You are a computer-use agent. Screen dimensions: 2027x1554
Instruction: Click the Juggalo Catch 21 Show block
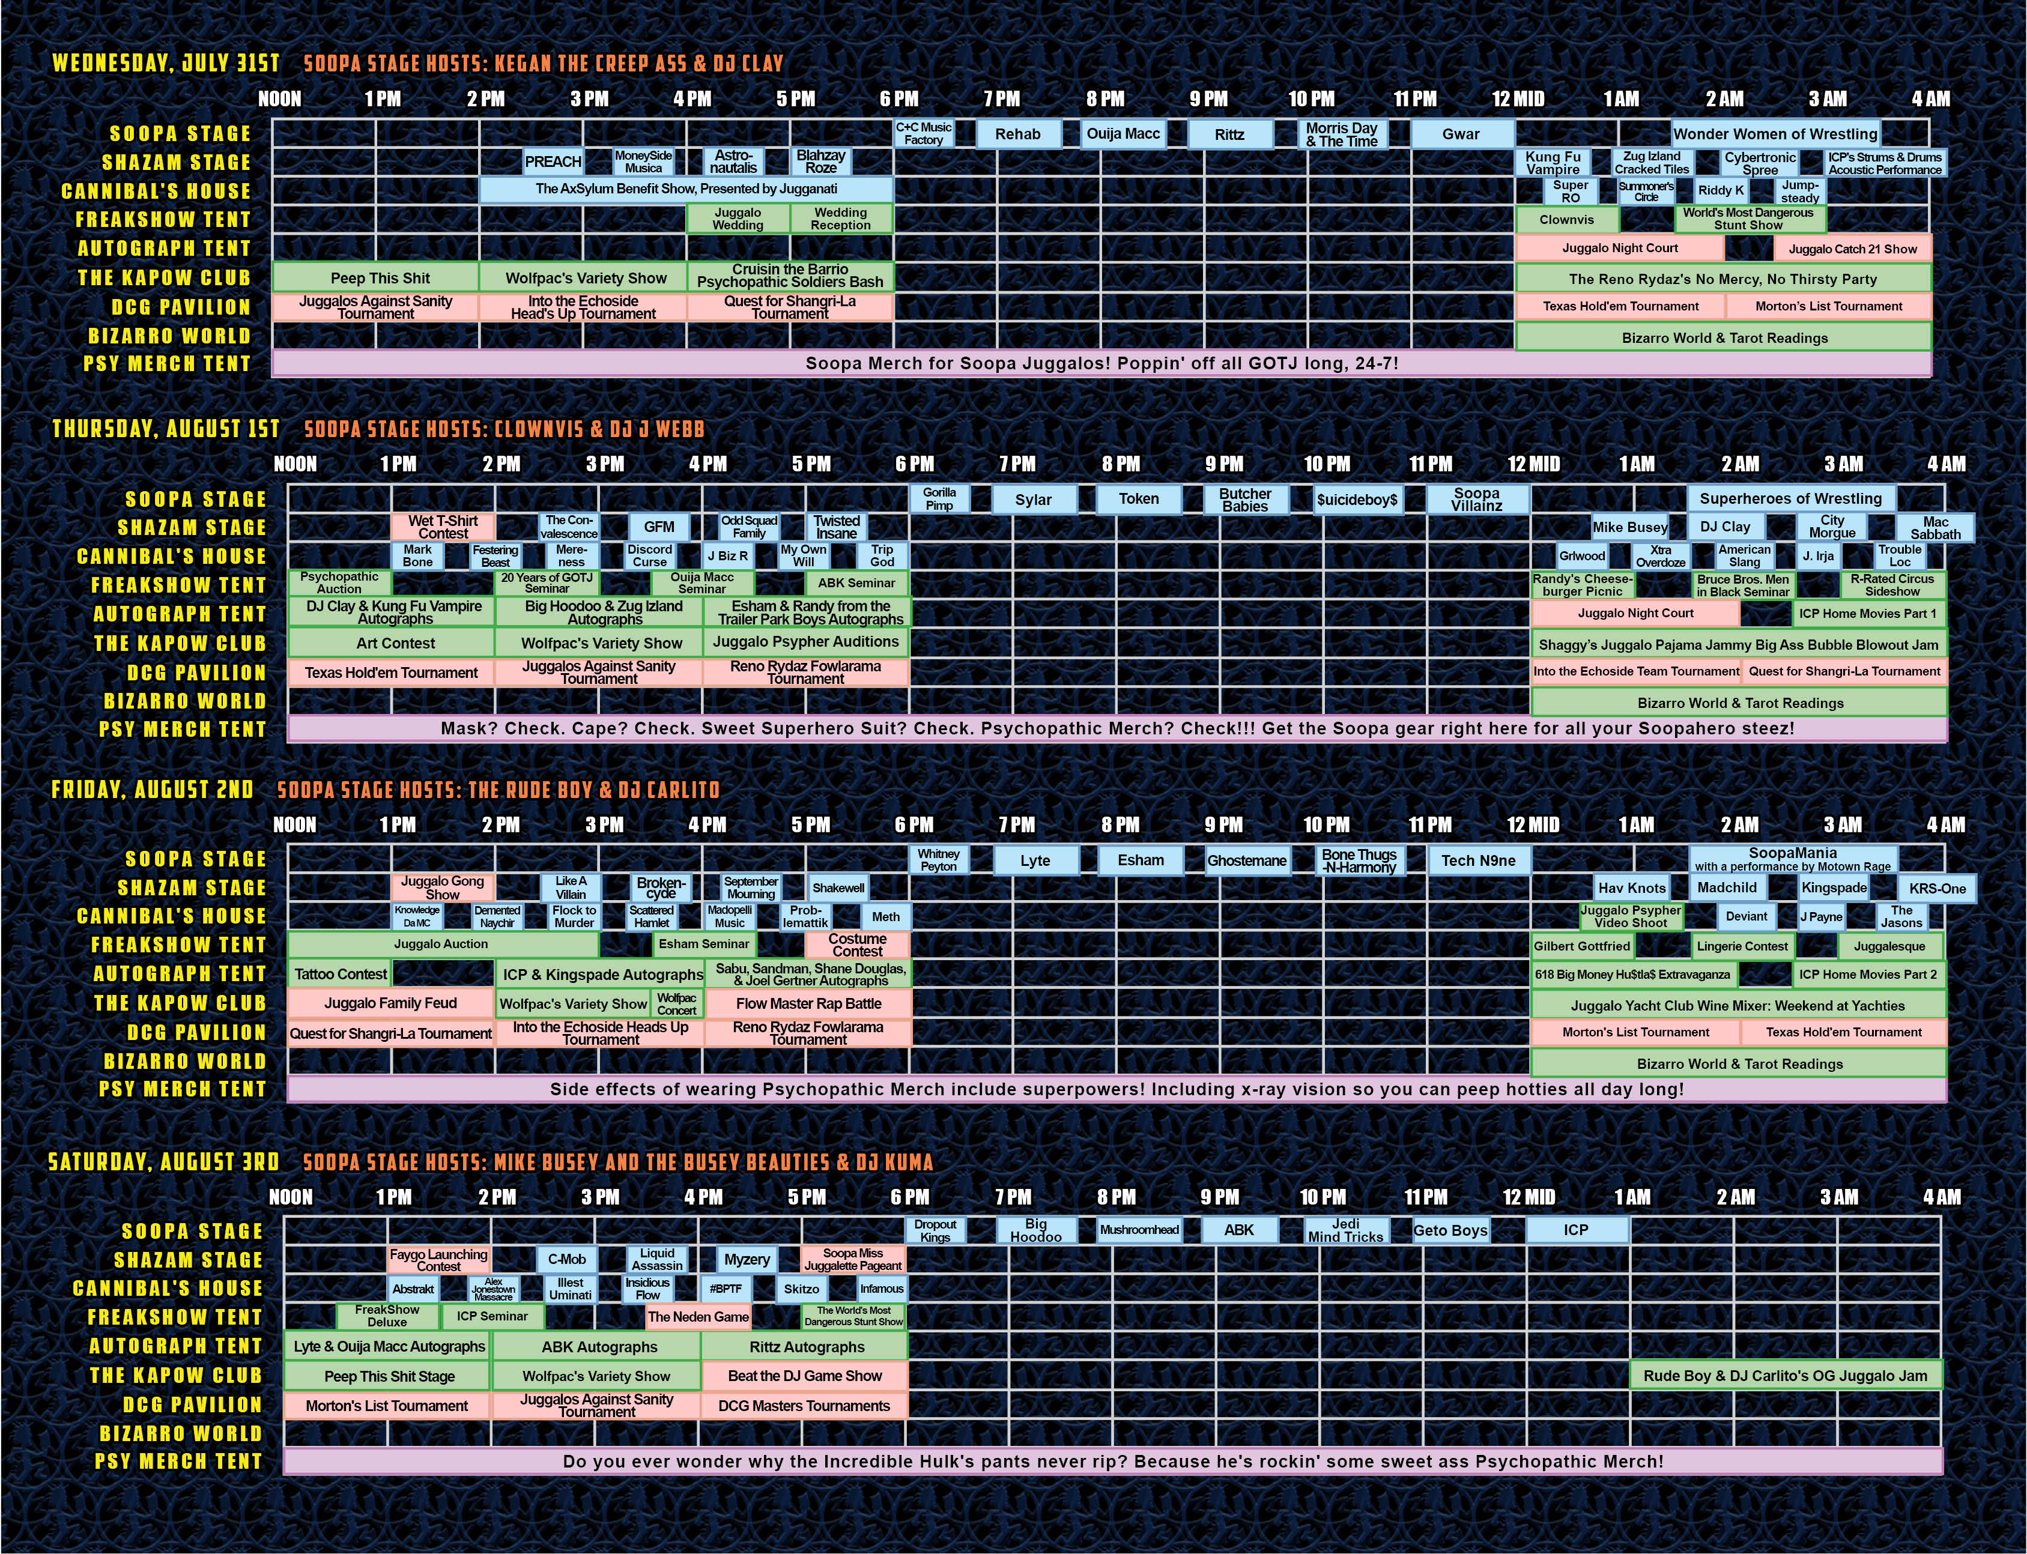pos(1852,249)
